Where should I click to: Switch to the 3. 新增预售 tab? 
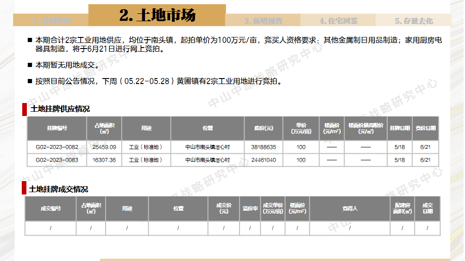(x=263, y=21)
